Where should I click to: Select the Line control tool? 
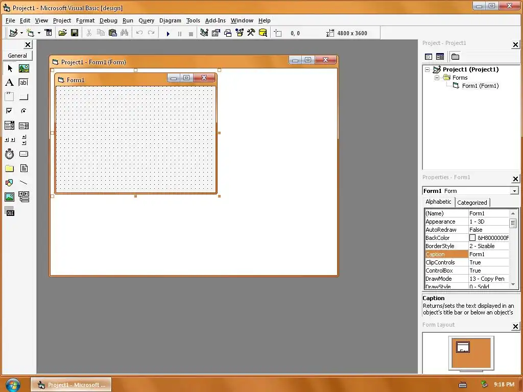pyautogui.click(x=23, y=183)
